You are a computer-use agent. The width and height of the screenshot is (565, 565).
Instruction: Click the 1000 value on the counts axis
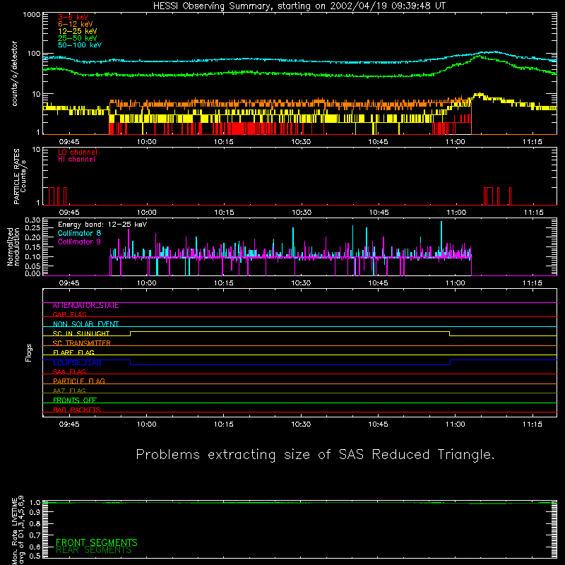pyautogui.click(x=32, y=15)
